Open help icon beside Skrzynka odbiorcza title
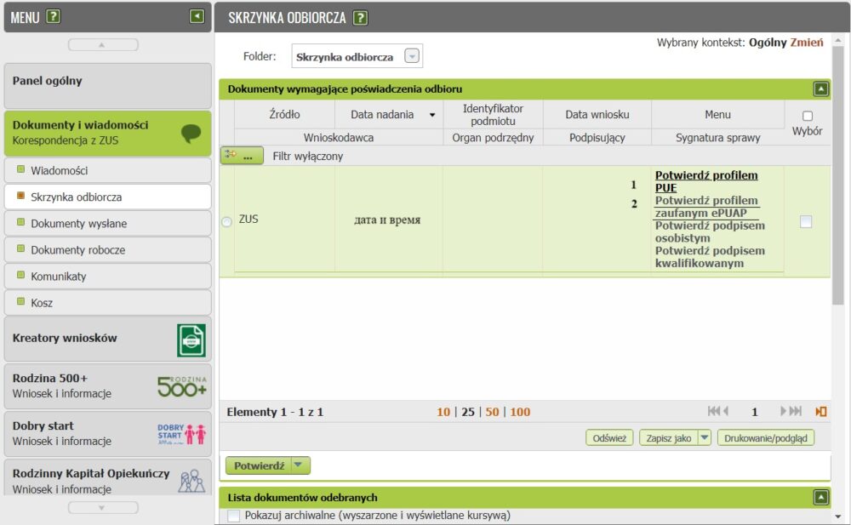The height and width of the screenshot is (525, 851). (360, 18)
